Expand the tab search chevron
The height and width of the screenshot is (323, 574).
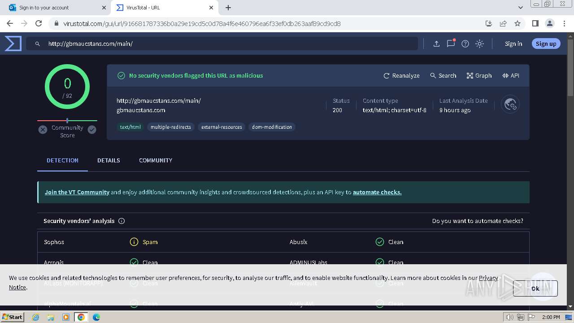(x=520, y=8)
